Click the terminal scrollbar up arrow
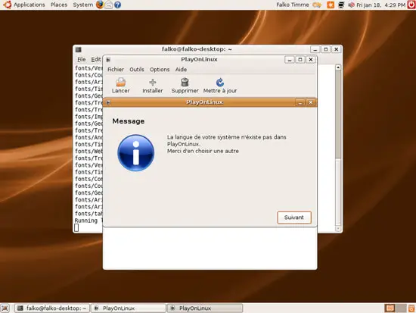Image resolution: width=416 pixels, height=313 pixels. click(338, 67)
